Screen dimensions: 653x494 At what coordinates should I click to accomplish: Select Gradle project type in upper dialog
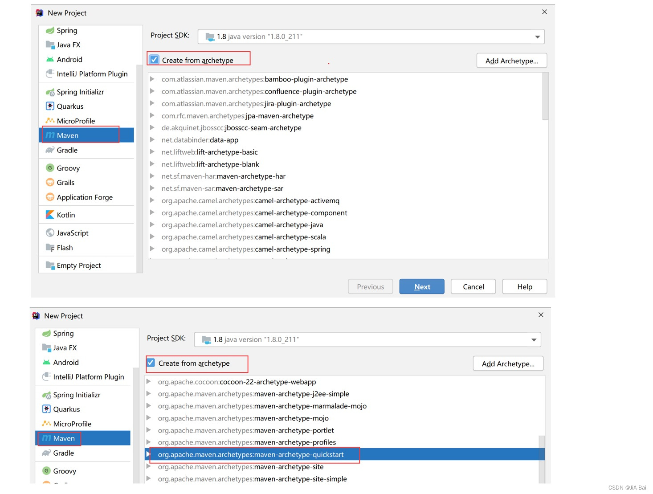click(86, 150)
